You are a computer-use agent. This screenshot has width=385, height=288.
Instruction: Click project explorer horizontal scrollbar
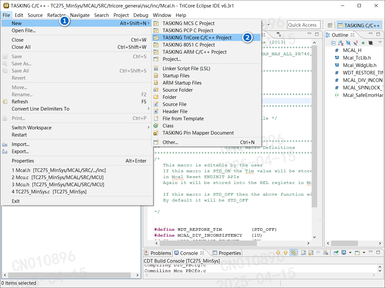[x=69, y=275]
